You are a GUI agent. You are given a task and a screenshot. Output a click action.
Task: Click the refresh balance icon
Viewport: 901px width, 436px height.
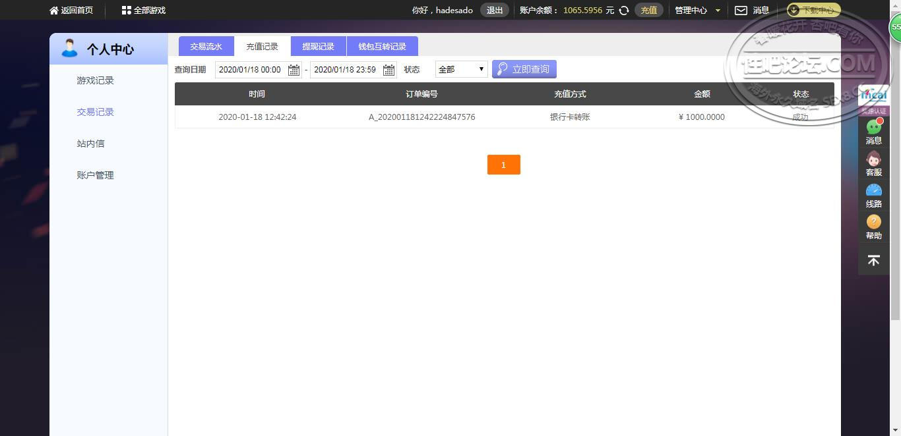pos(624,11)
